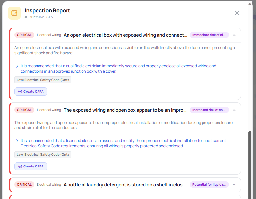Click the licensed electrician recommendation text

click(123, 143)
